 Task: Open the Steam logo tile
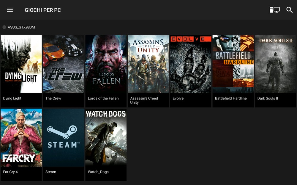pos(64,138)
